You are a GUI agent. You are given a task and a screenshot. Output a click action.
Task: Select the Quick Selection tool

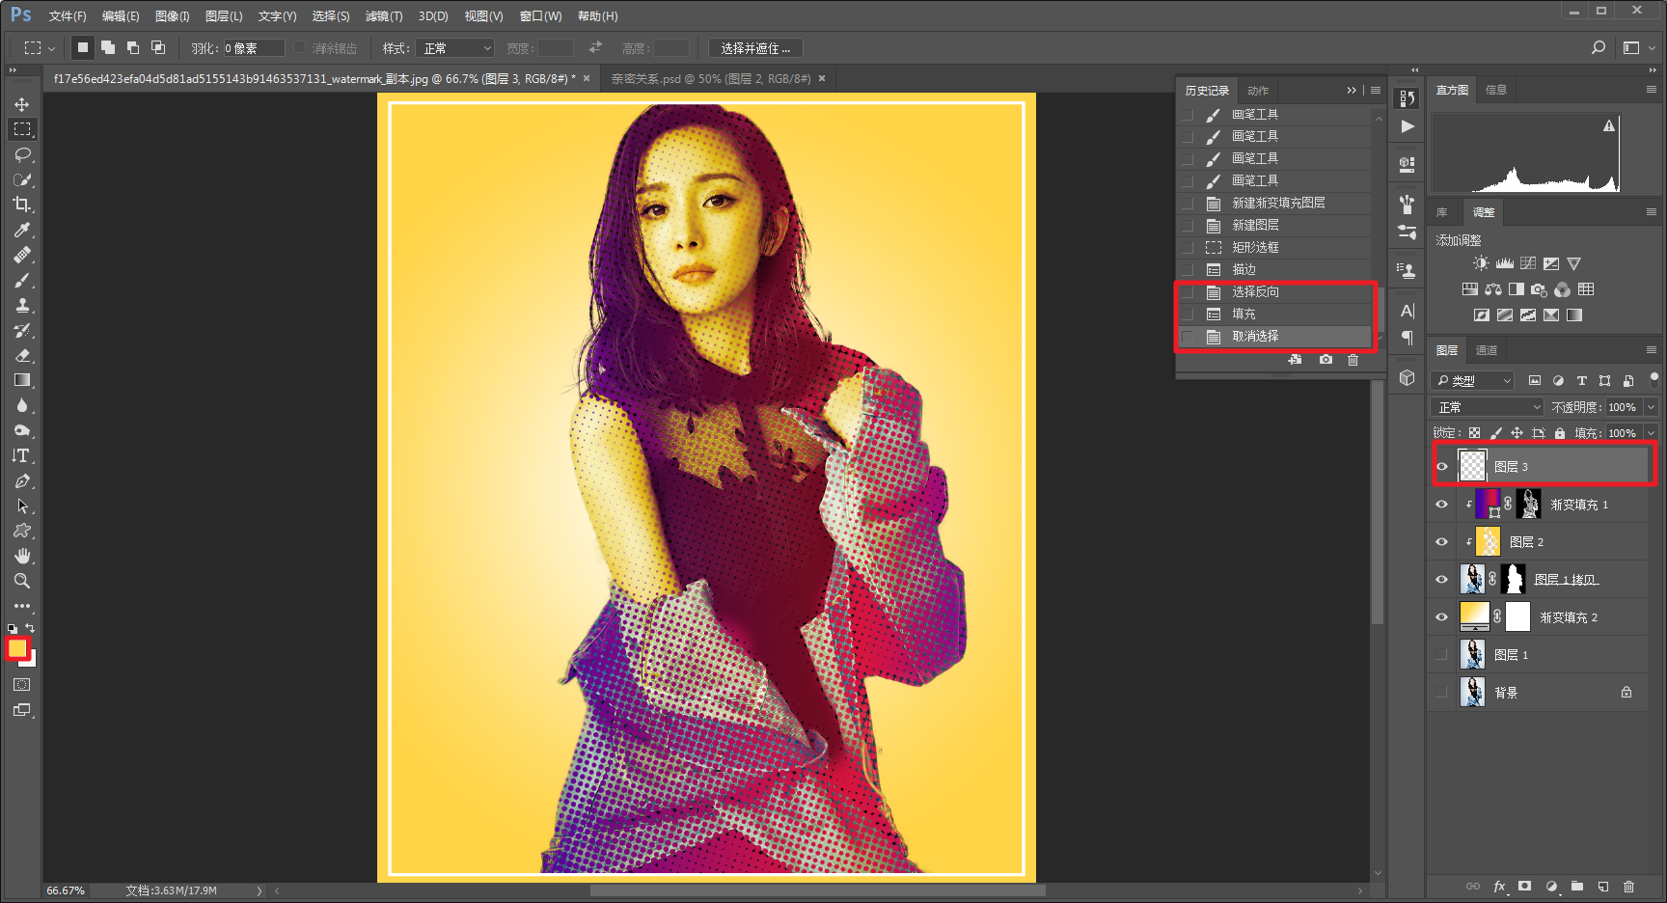pos(22,179)
